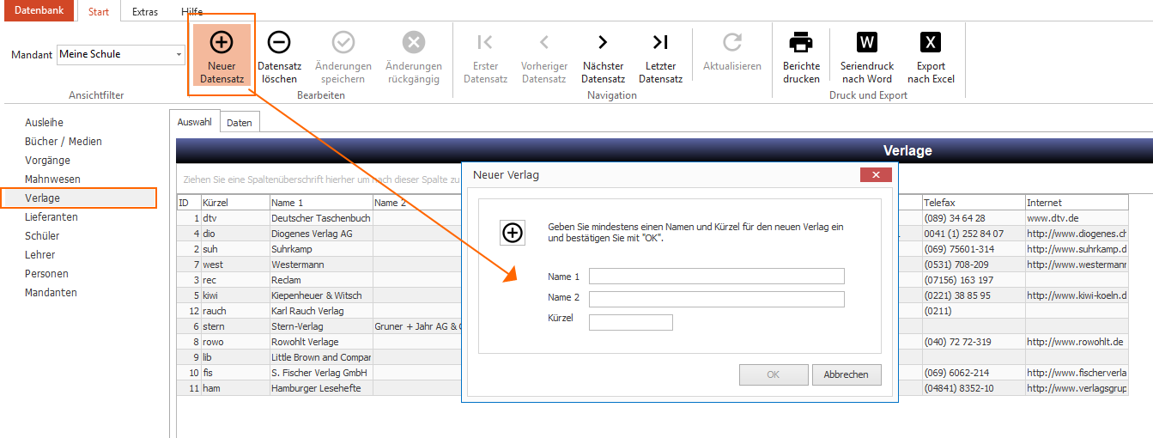Sort by the Kürzel column header
1153x438 pixels.
(234, 203)
